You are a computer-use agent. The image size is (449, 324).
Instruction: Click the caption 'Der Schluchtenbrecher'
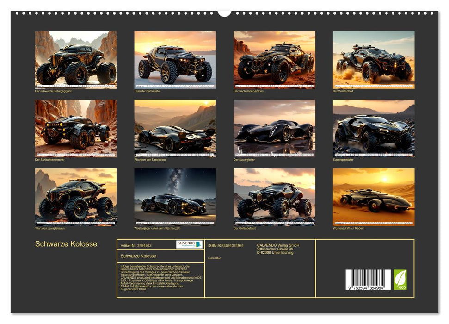tap(50, 160)
